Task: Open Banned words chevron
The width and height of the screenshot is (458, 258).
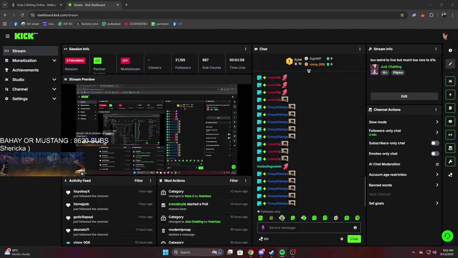Action: point(437,185)
